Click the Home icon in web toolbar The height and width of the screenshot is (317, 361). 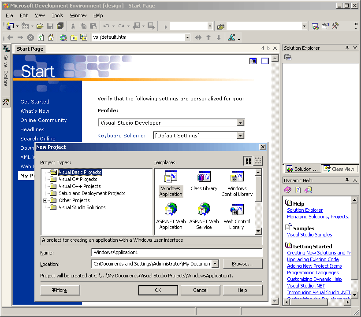pyautogui.click(x=51, y=37)
